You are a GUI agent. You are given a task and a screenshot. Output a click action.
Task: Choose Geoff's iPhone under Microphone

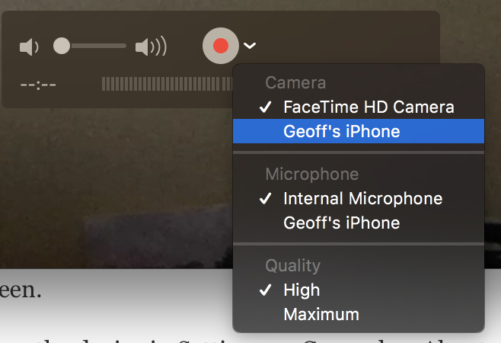click(359, 223)
